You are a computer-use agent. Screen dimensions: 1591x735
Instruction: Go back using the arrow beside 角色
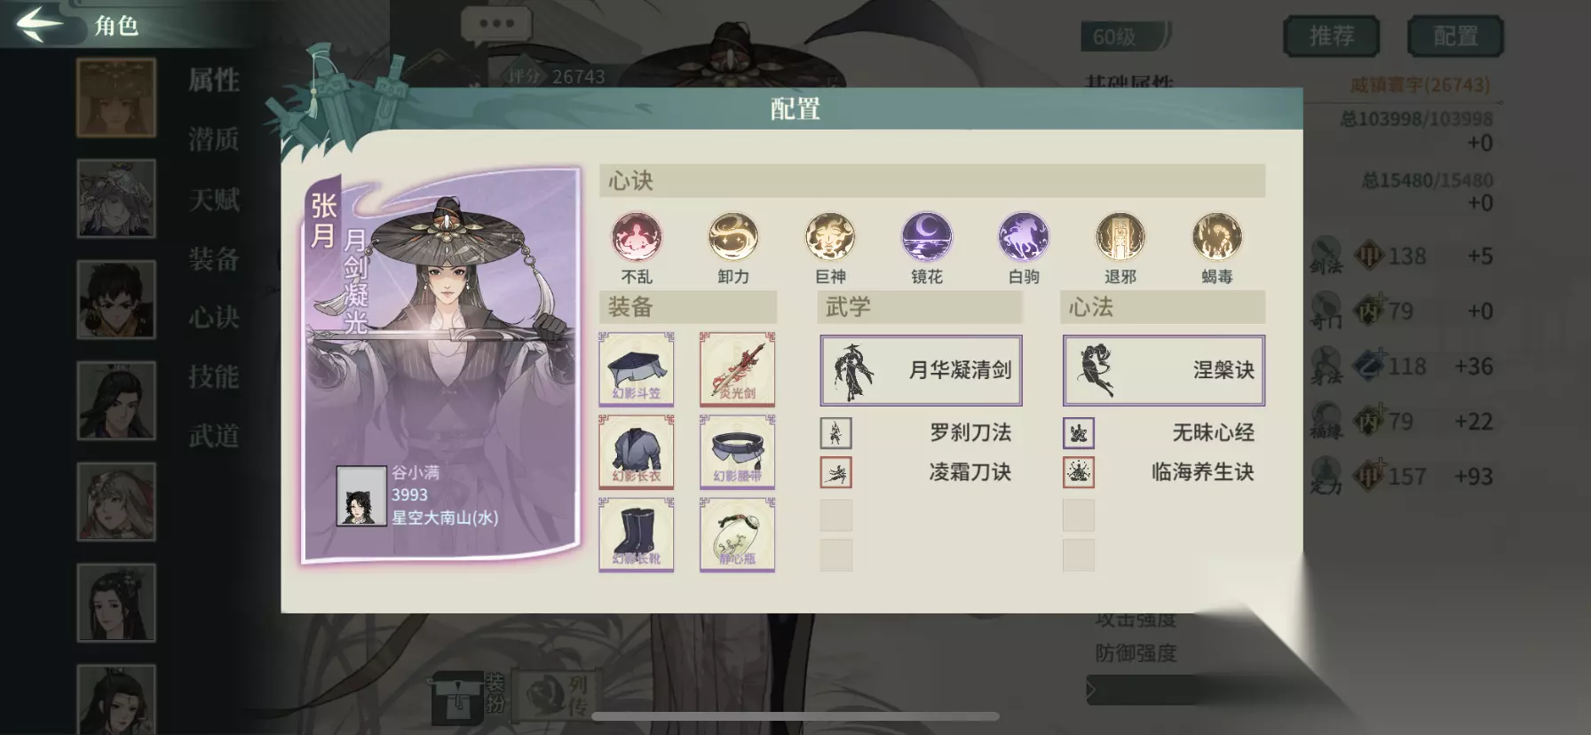click(40, 24)
